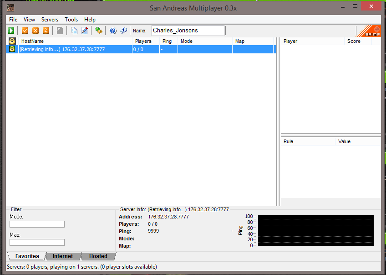
Task: Maximize the San Andreas Multiplayer window
Action: click(355, 6)
